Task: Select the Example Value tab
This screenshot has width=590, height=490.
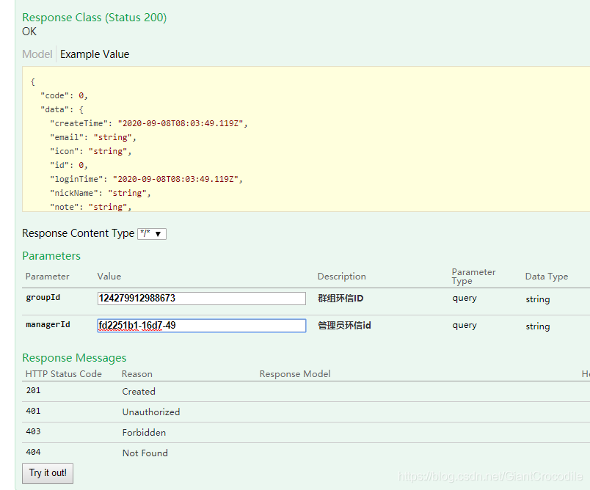Action: (95, 54)
